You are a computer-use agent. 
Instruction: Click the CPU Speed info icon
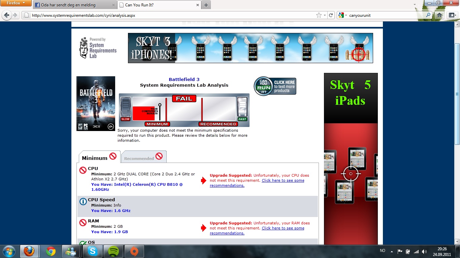(83, 202)
